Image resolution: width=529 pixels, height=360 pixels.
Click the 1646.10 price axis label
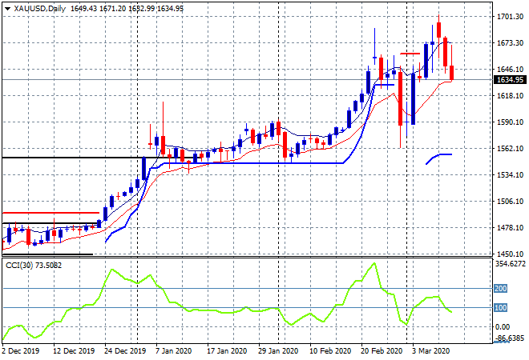tap(510, 70)
